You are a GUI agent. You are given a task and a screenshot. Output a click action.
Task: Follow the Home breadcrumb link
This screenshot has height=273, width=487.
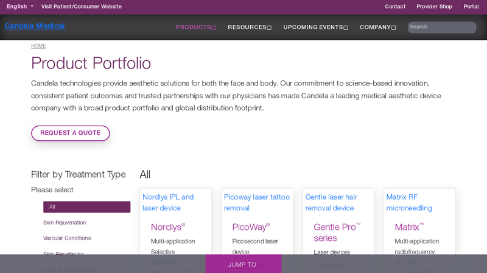pos(38,46)
